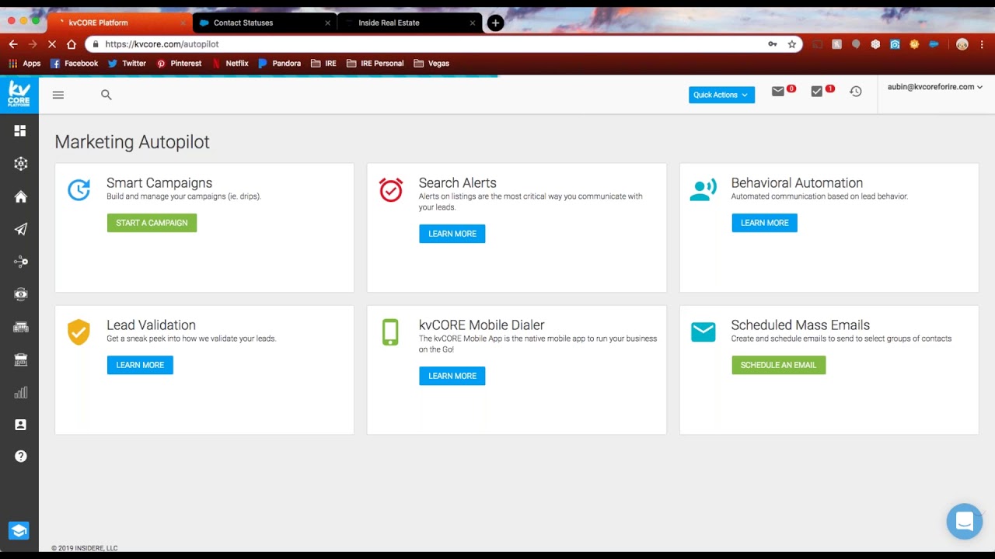Open the Netflix bookmark
This screenshot has width=995, height=559.
tap(230, 64)
